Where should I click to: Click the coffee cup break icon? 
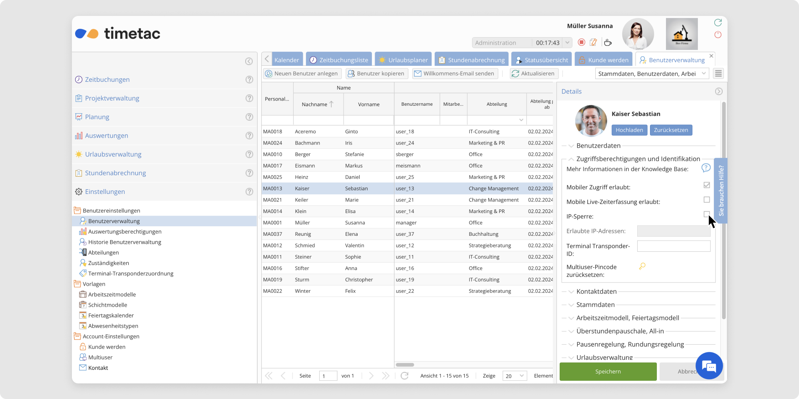point(608,42)
